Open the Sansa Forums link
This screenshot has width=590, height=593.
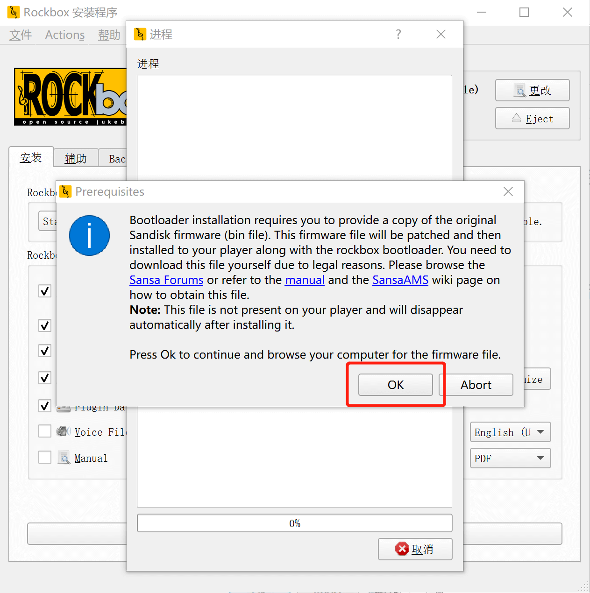click(166, 280)
